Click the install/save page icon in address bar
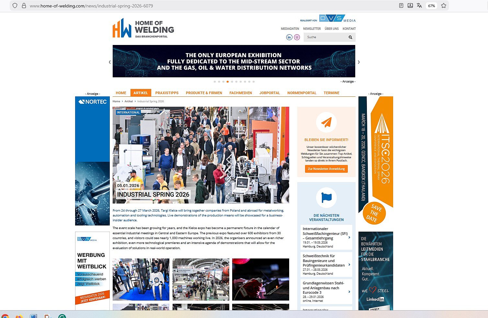488x318 pixels. 410,5
